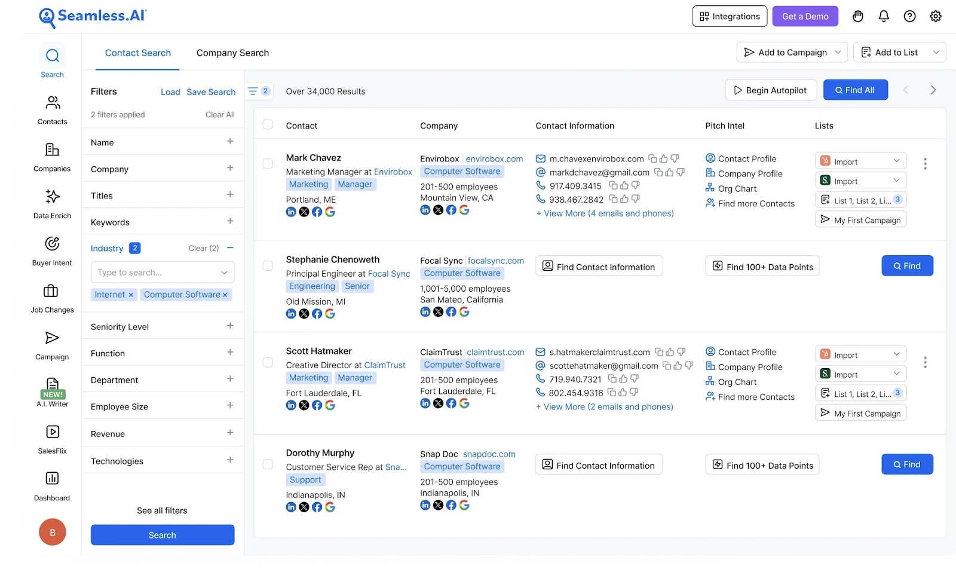Open Mark Chavez's Facebook icon
The image size is (956, 578).
317,212
